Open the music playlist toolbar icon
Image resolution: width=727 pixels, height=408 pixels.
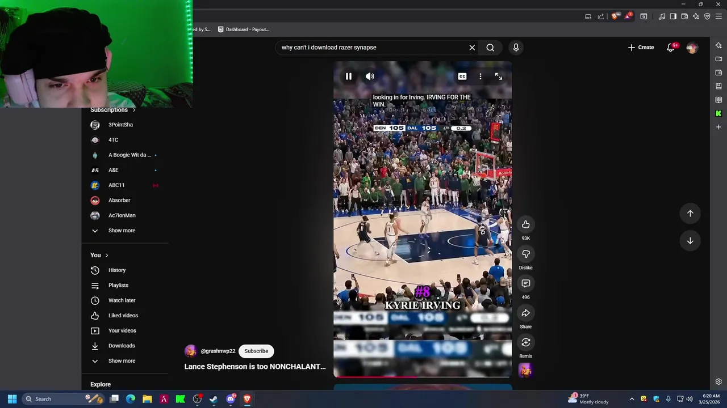pos(662,16)
